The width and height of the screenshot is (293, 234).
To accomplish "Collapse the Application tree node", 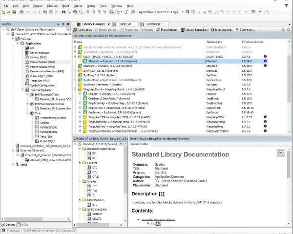I will coord(18,43).
